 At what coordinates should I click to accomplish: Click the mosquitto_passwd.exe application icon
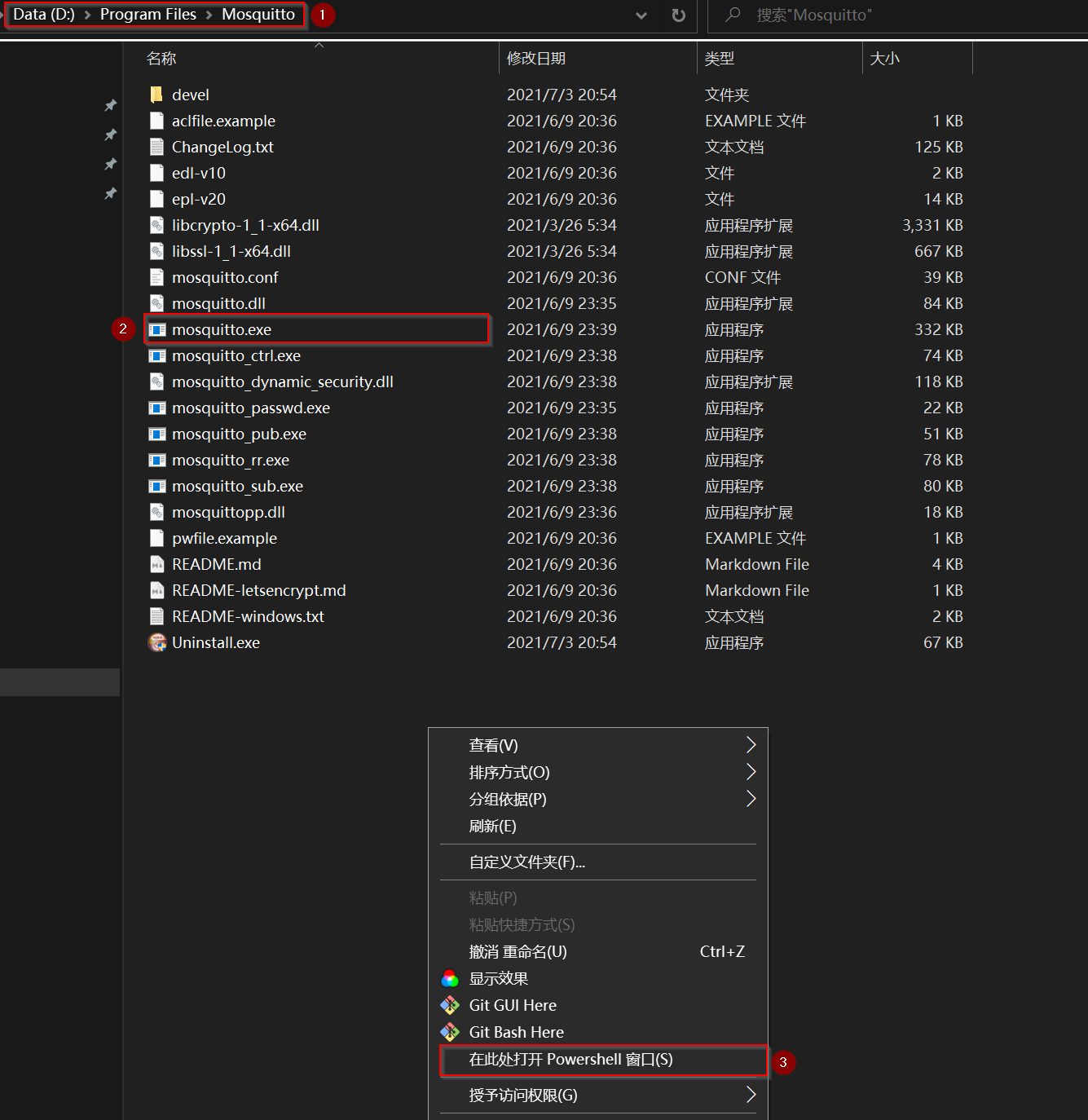click(157, 408)
